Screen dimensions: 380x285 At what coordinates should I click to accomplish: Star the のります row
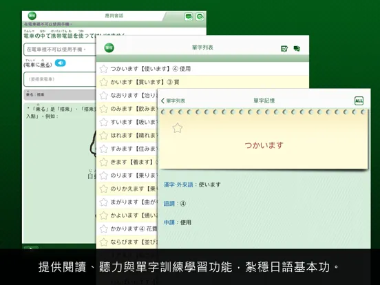(x=103, y=176)
